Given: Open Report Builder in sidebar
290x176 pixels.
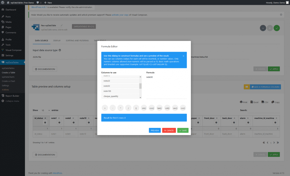Looking at the screenshot, I should pyautogui.click(x=12, y=96).
